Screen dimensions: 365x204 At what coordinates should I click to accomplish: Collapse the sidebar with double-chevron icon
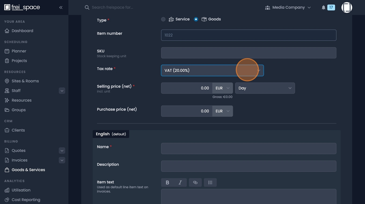click(x=61, y=7)
